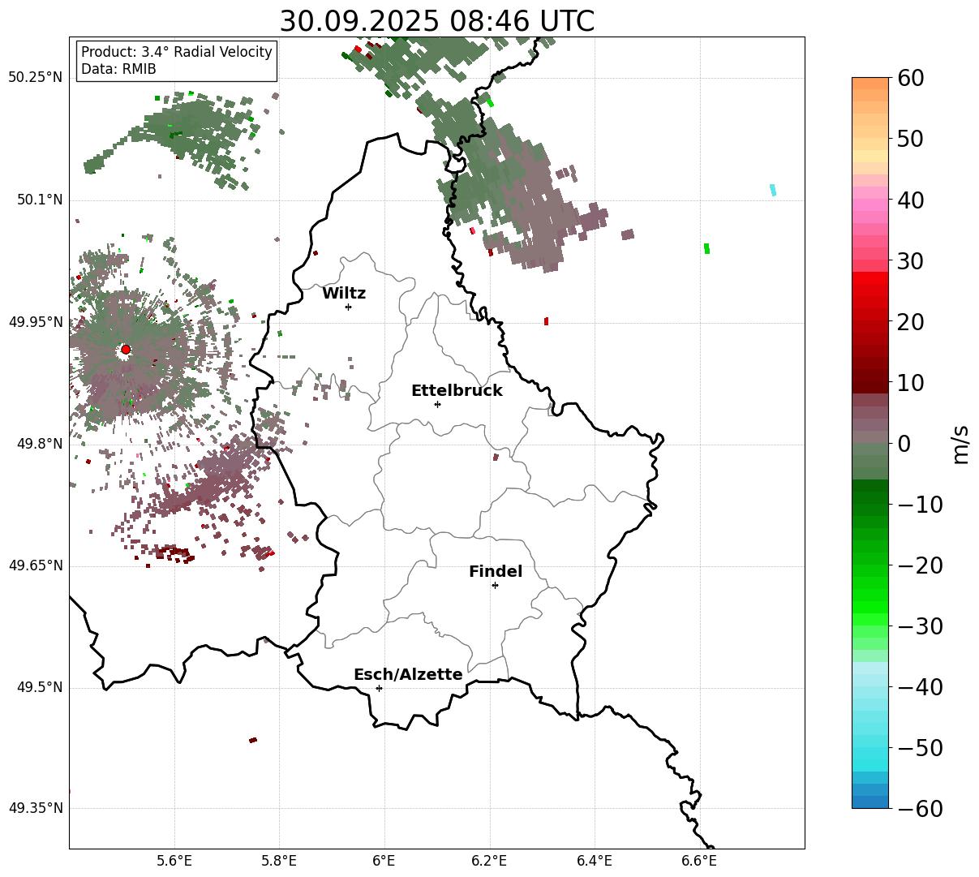
Task: Click the colorbar 60 tick label
Action: 910,78
